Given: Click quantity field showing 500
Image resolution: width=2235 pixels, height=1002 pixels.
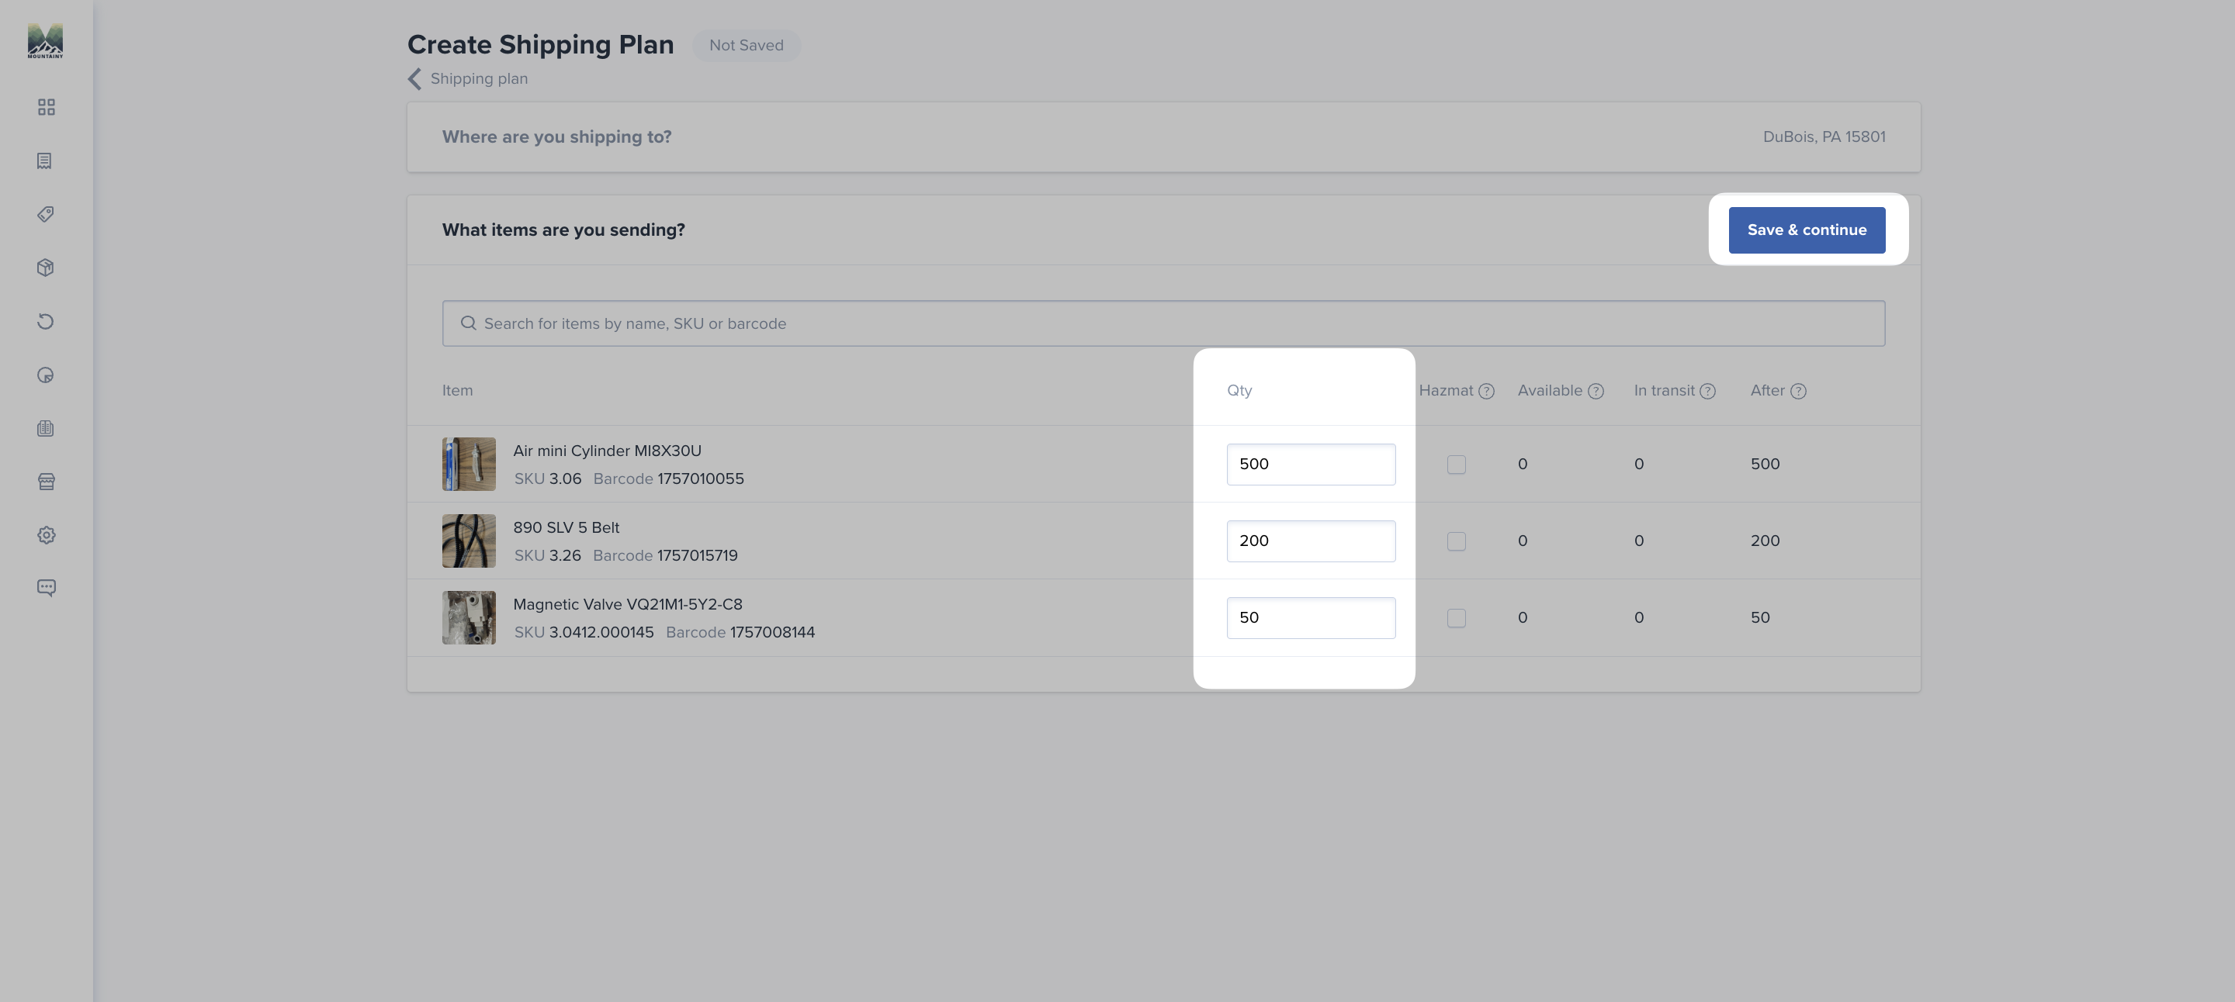Looking at the screenshot, I should (x=1310, y=464).
